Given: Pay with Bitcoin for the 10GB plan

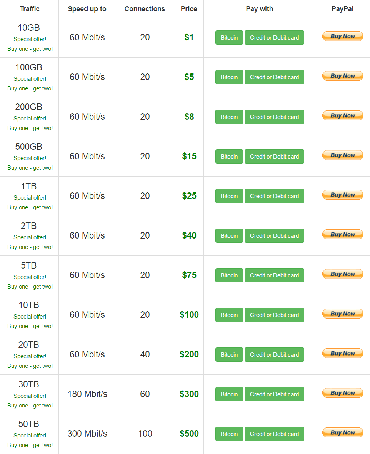Looking at the screenshot, I should coord(229,38).
